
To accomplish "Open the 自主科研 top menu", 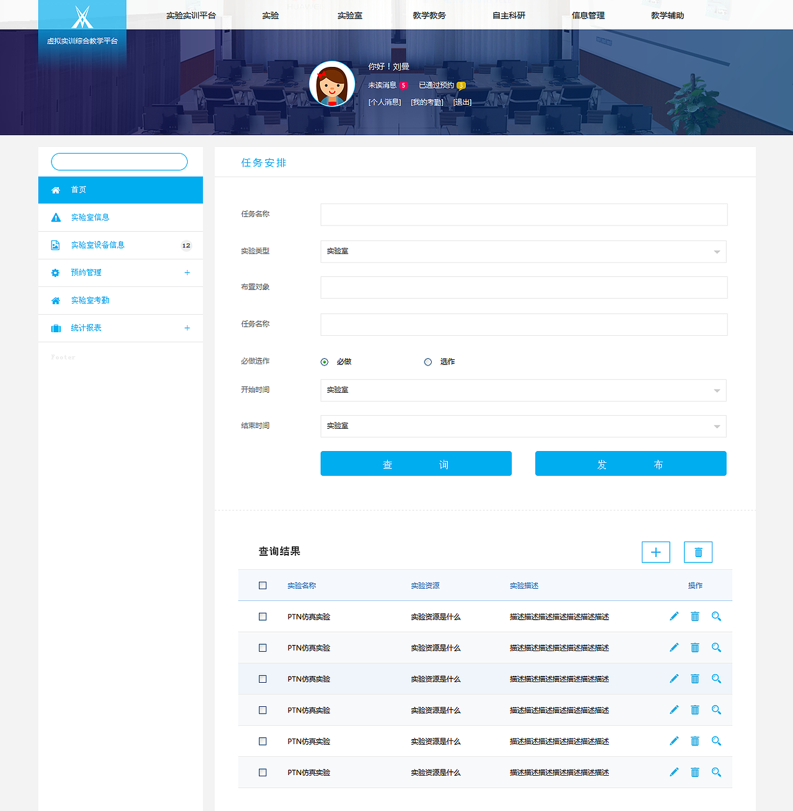I will (x=509, y=15).
